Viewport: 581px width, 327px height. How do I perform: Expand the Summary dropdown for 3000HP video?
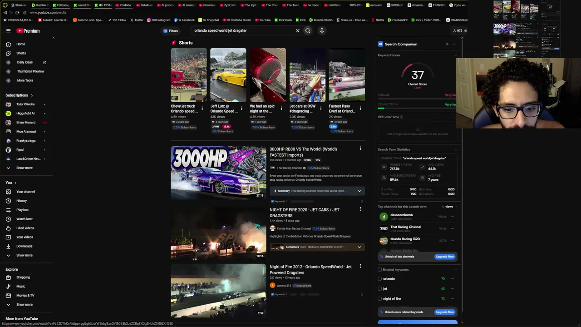[x=359, y=191]
